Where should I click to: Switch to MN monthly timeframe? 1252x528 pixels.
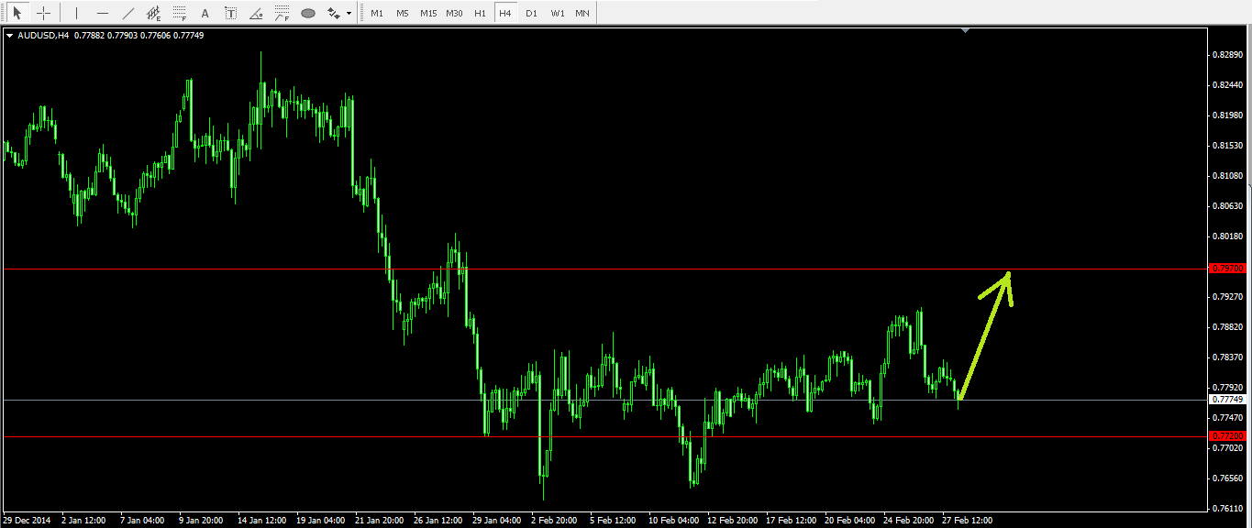[582, 13]
